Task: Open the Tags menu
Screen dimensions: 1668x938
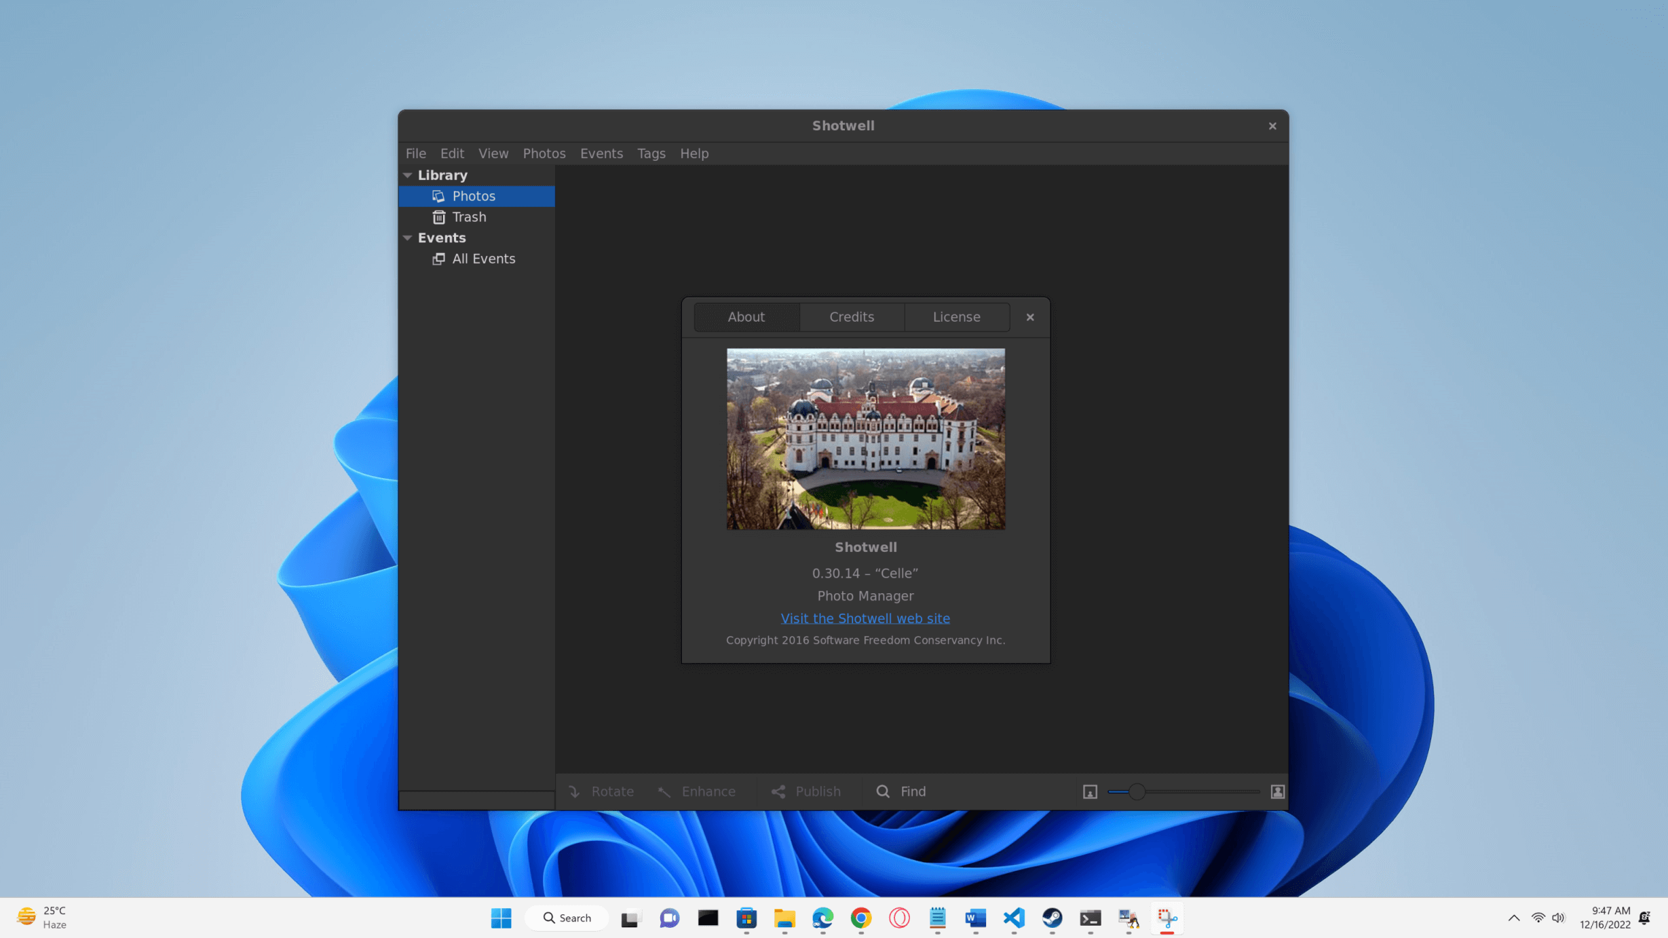Action: tap(651, 153)
